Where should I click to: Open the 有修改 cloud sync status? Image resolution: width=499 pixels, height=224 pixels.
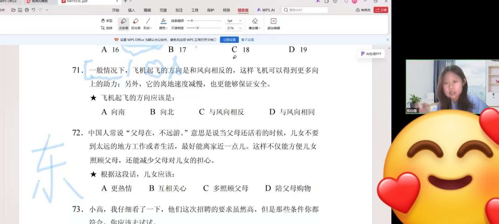pos(363,10)
